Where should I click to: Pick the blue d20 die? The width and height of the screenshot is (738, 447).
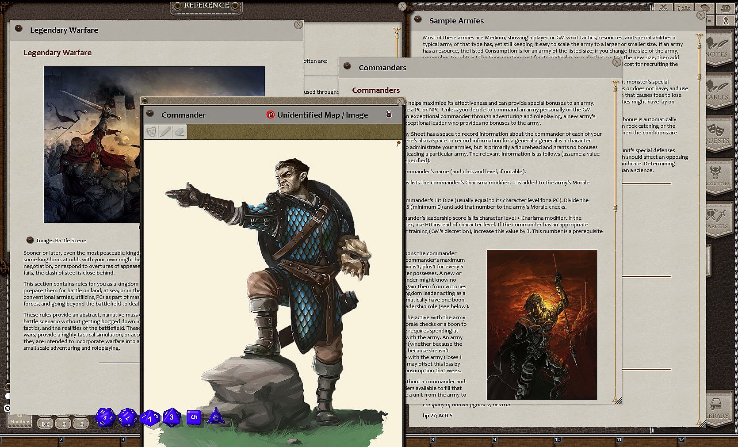[x=105, y=417]
